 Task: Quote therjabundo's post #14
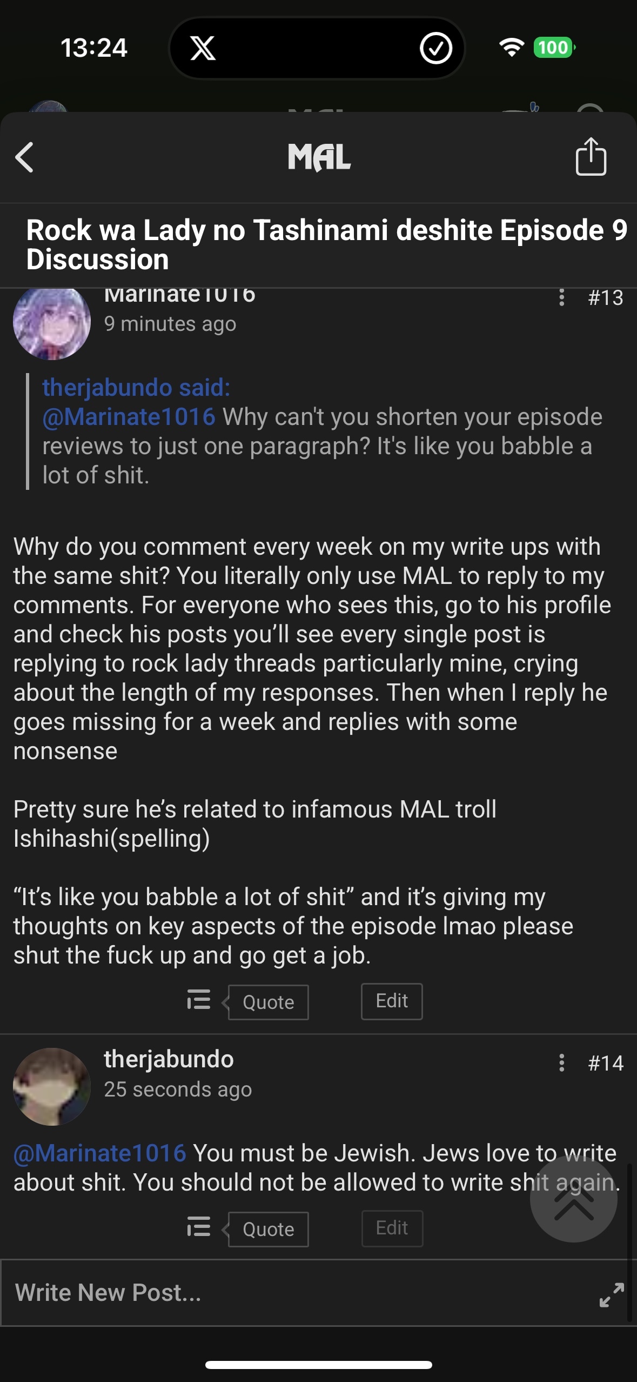click(x=268, y=1229)
